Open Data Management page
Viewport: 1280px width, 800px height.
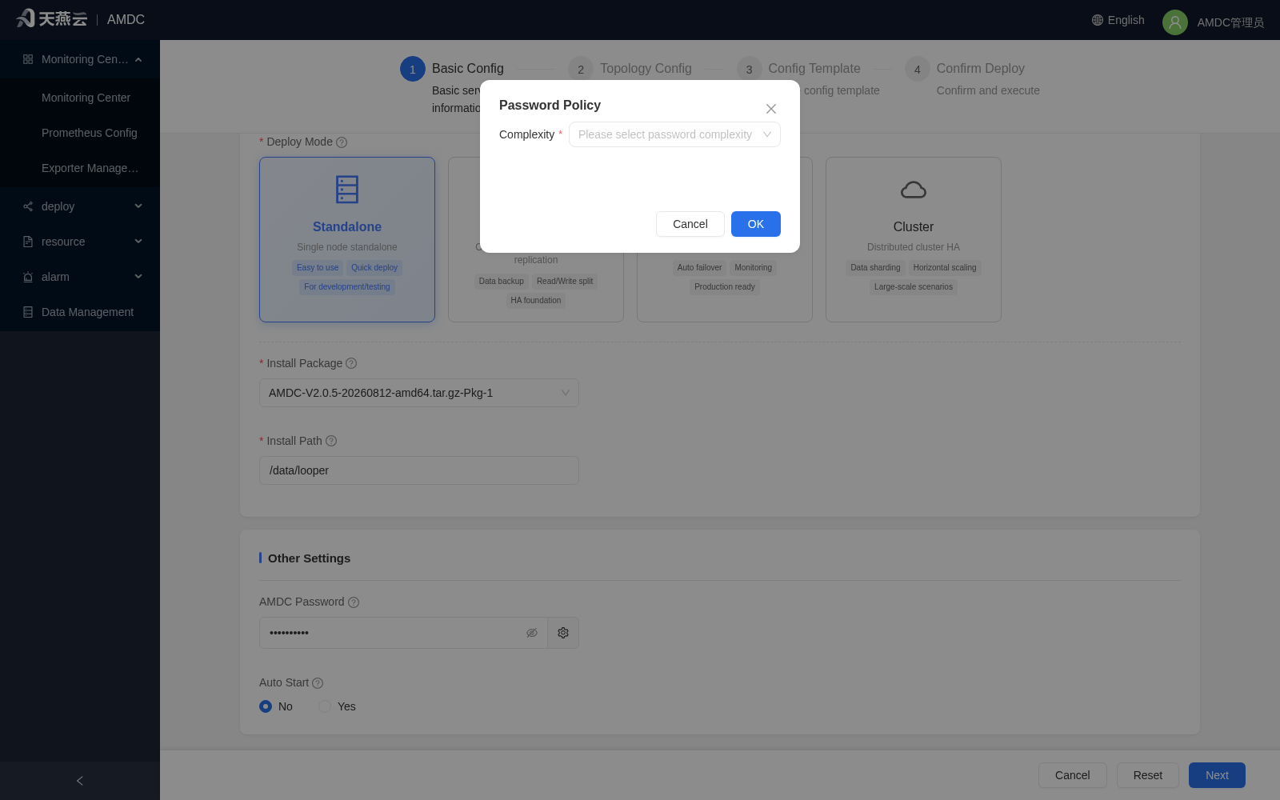[x=80, y=312]
